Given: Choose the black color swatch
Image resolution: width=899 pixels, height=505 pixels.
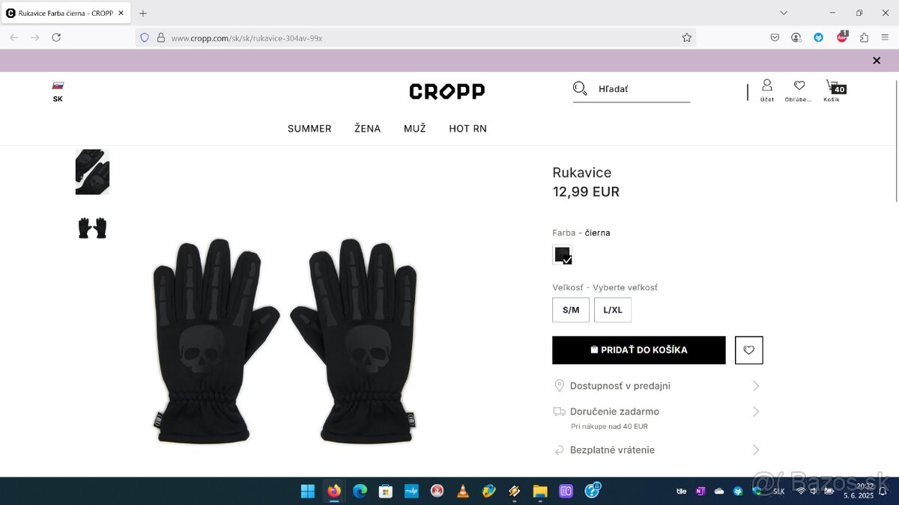Looking at the screenshot, I should (x=563, y=254).
